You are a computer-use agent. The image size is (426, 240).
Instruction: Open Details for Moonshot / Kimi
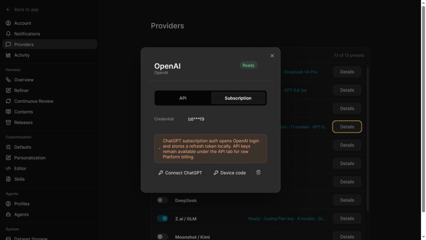[347, 236]
